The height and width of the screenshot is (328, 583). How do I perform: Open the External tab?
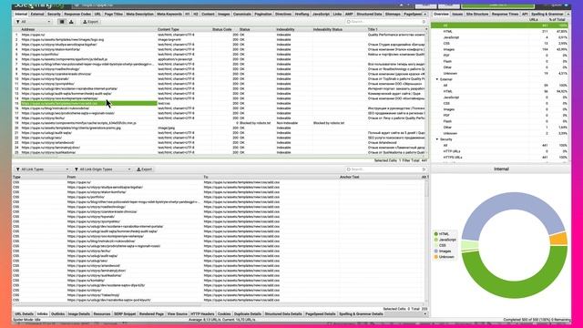37,14
